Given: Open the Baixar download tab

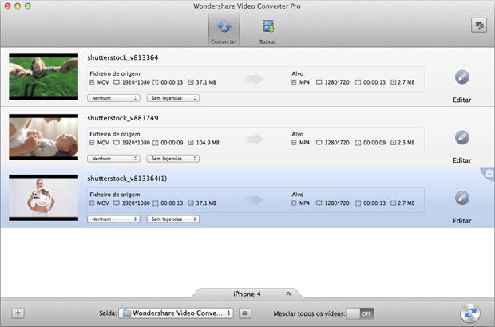Looking at the screenshot, I should 267,31.
